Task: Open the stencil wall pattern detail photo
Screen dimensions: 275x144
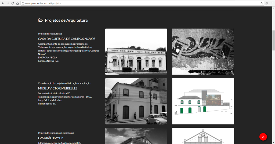Action: (x=203, y=52)
